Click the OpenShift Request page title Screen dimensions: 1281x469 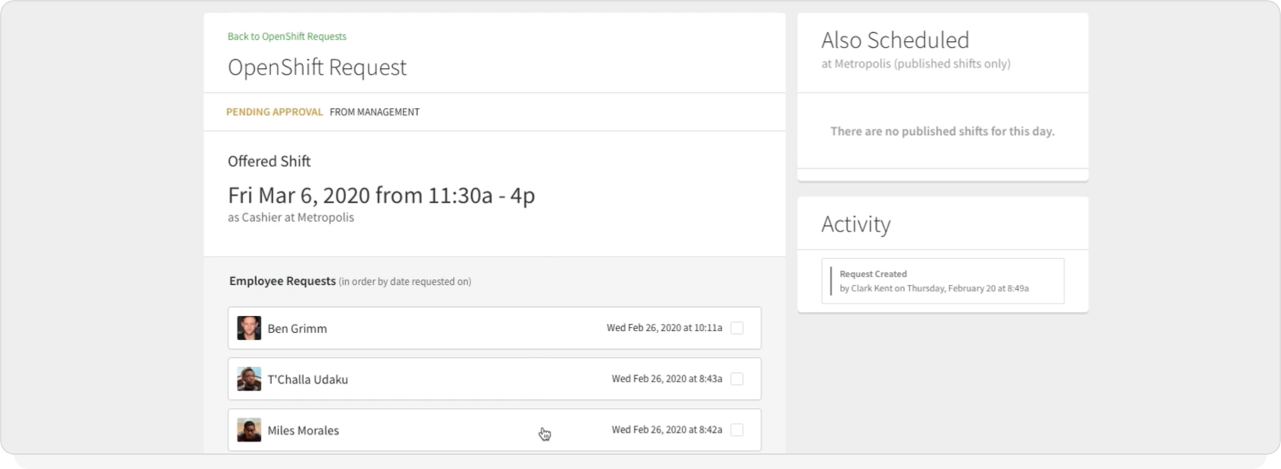pos(317,68)
